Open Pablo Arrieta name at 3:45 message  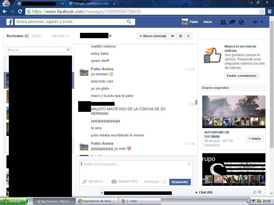tap(102, 143)
